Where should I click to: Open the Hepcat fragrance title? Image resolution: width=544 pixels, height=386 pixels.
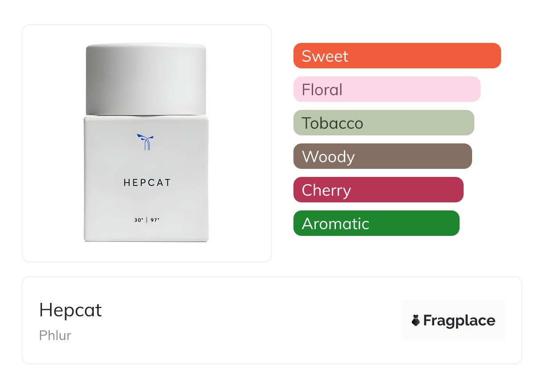pyautogui.click(x=71, y=310)
